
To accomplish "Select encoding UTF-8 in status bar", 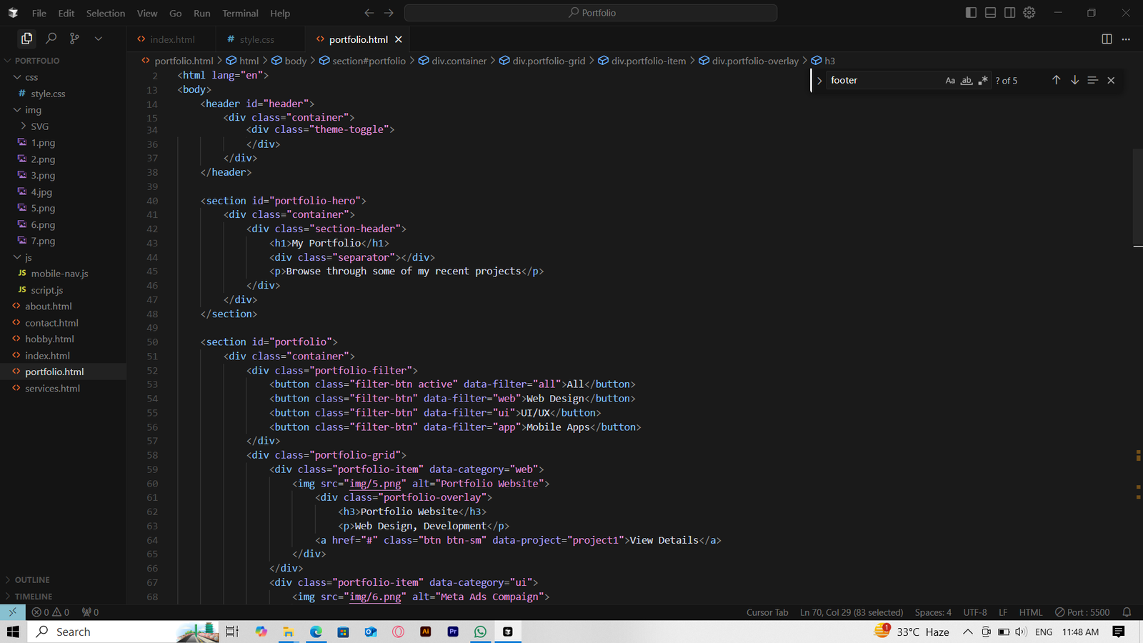I will (x=975, y=612).
